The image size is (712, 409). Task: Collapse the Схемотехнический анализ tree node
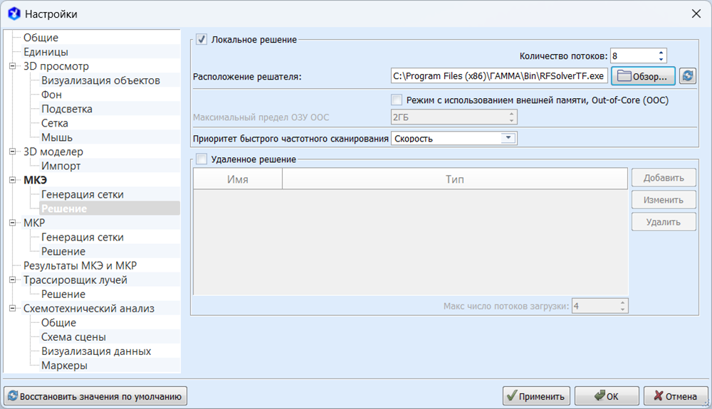tap(13, 309)
